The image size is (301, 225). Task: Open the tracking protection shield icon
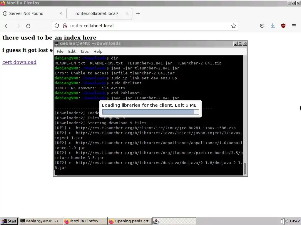[57, 26]
